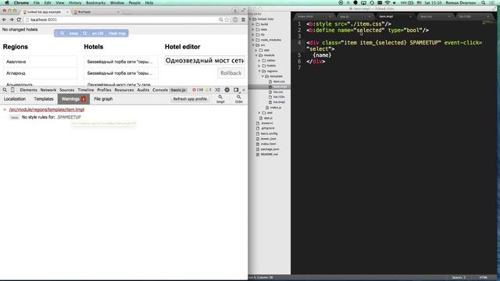500x281 pixels.
Task: Collapse the regions folder
Action: click(259, 71)
